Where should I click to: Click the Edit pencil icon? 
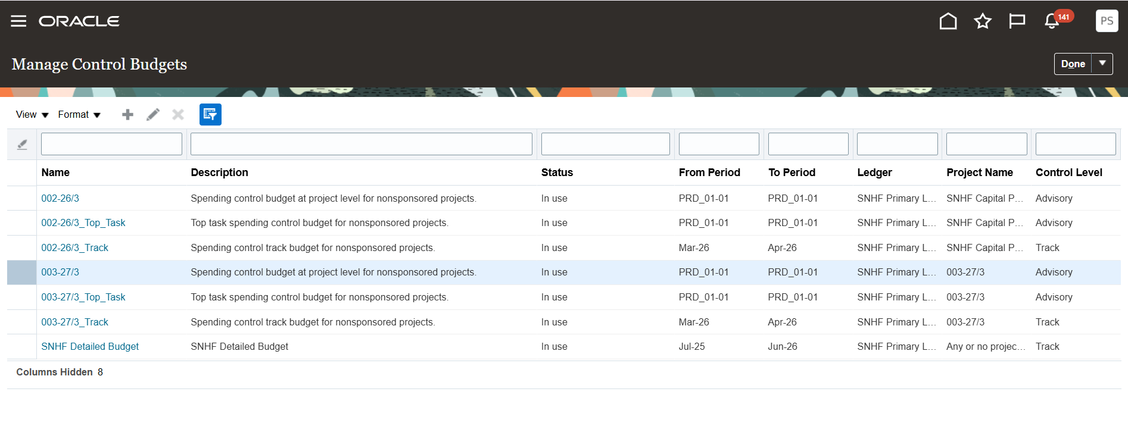[153, 115]
